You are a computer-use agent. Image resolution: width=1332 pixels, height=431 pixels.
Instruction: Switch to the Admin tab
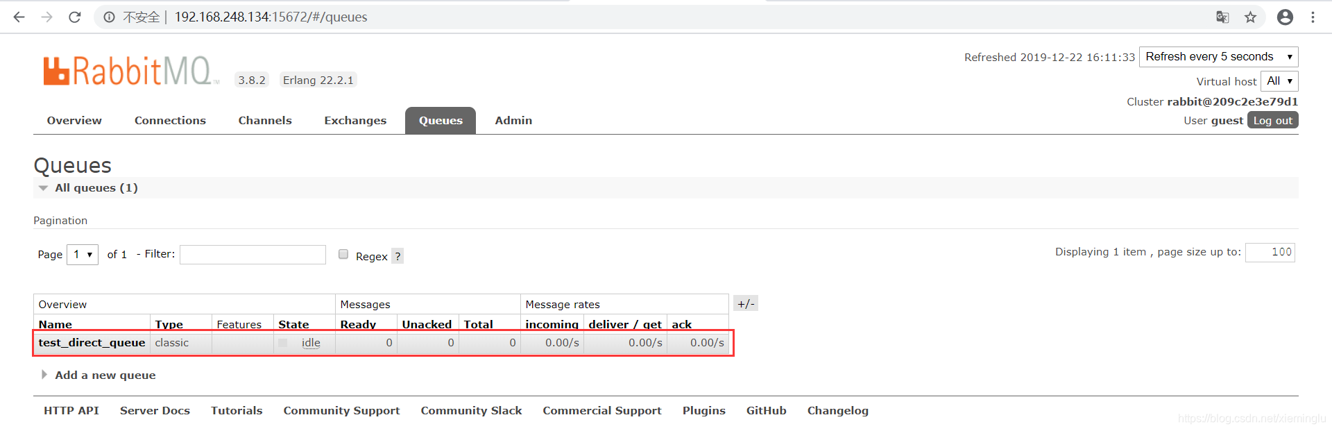pyautogui.click(x=513, y=121)
